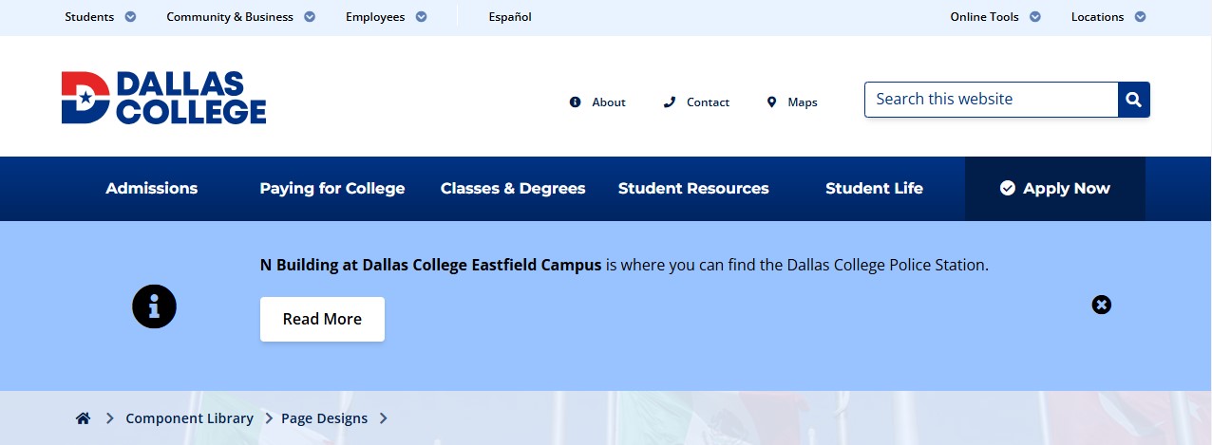This screenshot has width=1212, height=445.
Task: Open the Student Resources menu
Action: click(x=693, y=188)
